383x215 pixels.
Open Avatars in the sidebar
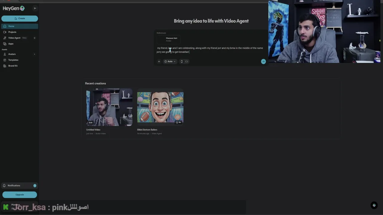click(x=12, y=54)
